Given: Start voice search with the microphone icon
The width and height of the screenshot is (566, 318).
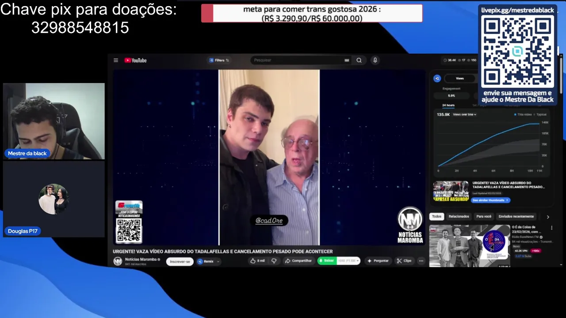Looking at the screenshot, I should [375, 60].
